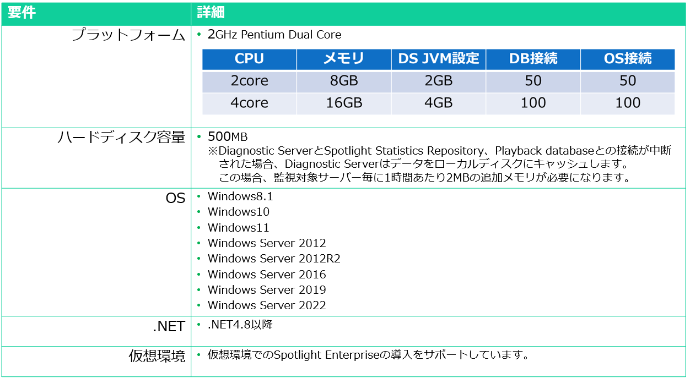
Task: Click the メモリ header in inner table
Action: point(344,59)
